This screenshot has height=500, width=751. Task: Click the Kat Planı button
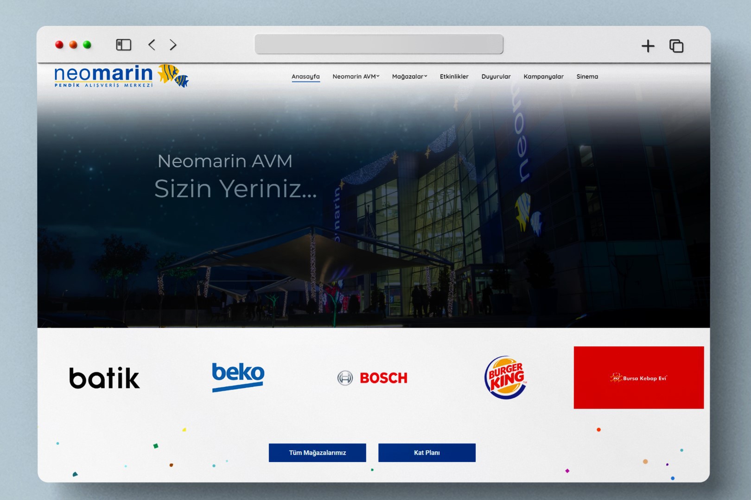[x=427, y=453]
